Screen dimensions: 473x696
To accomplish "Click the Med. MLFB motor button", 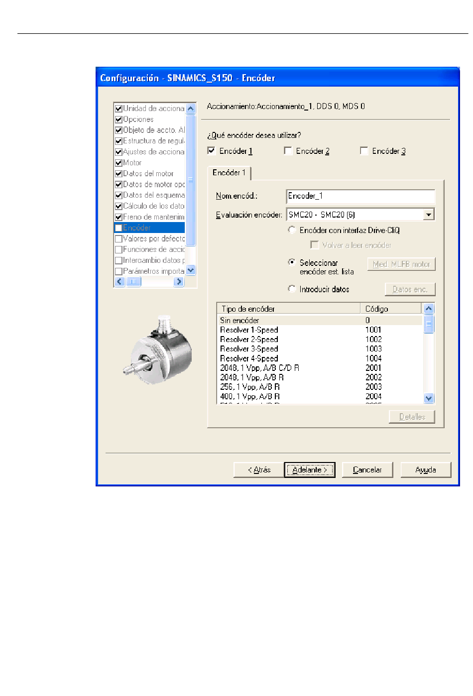I will pyautogui.click(x=401, y=264).
